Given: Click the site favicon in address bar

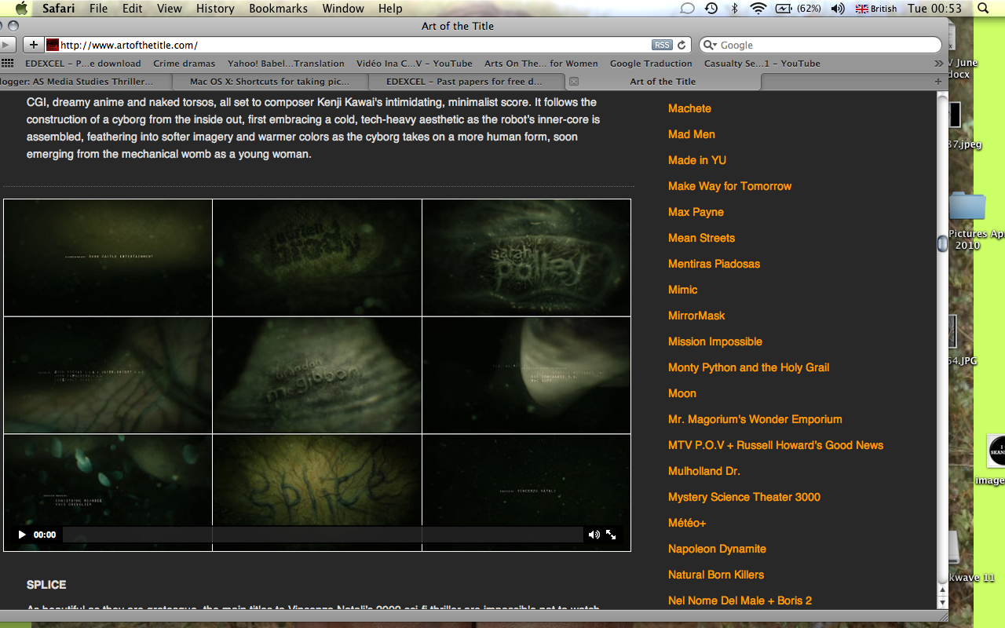Looking at the screenshot, I should [x=53, y=45].
